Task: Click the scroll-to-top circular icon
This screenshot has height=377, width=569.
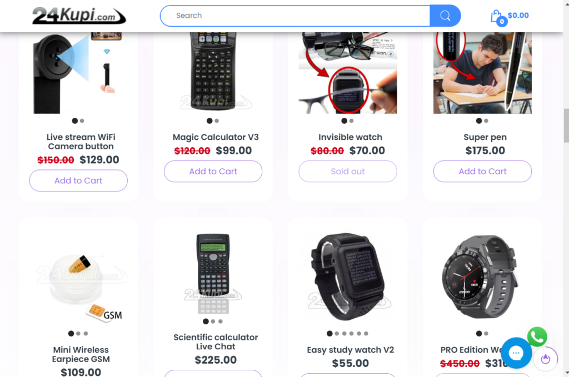Action: pyautogui.click(x=546, y=359)
